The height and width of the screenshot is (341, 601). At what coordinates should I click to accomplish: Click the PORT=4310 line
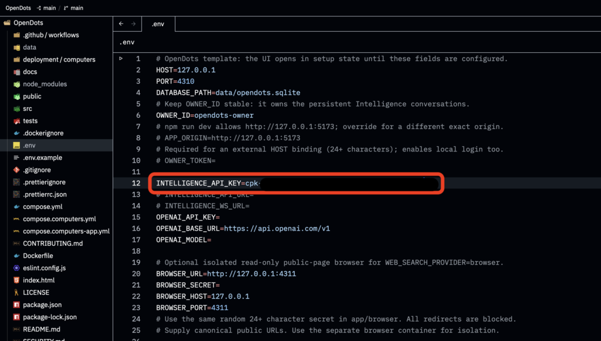pos(175,81)
